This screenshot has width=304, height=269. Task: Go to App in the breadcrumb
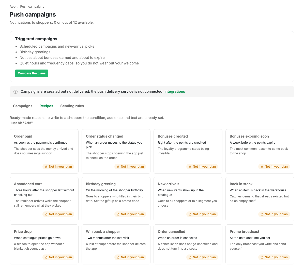(13, 7)
